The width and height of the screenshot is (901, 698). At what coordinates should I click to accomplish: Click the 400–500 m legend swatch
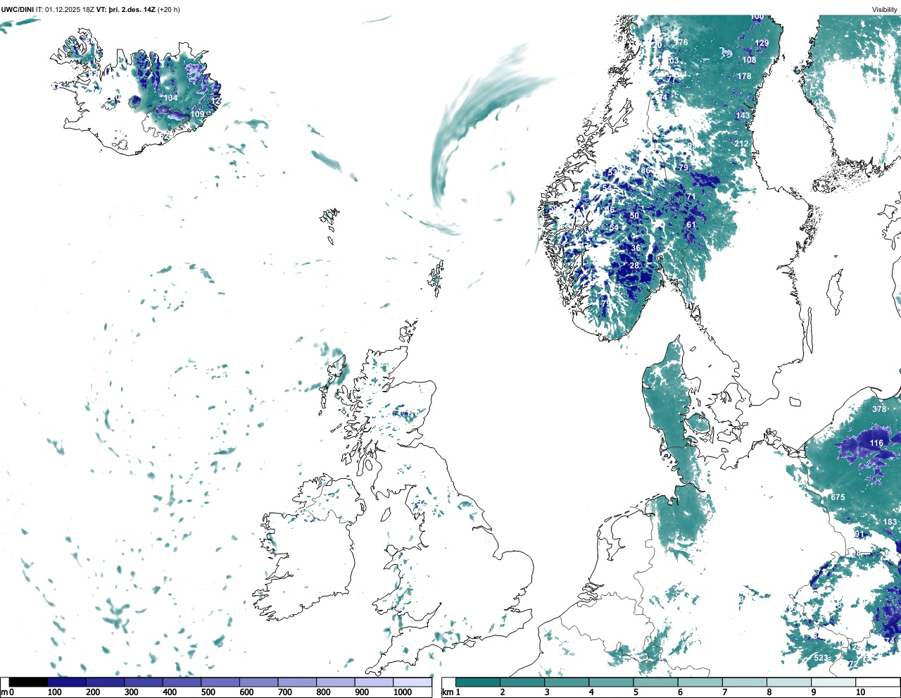click(x=182, y=682)
